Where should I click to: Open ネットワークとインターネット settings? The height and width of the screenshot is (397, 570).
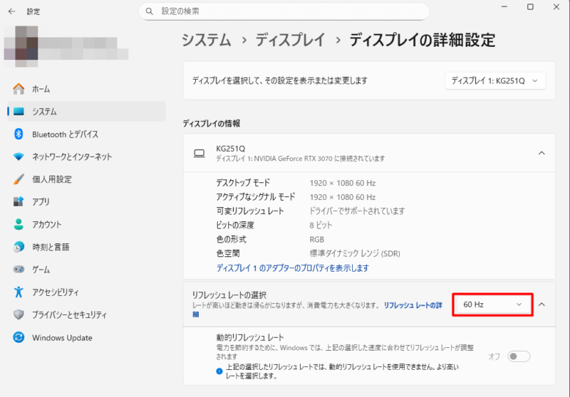coord(86,157)
